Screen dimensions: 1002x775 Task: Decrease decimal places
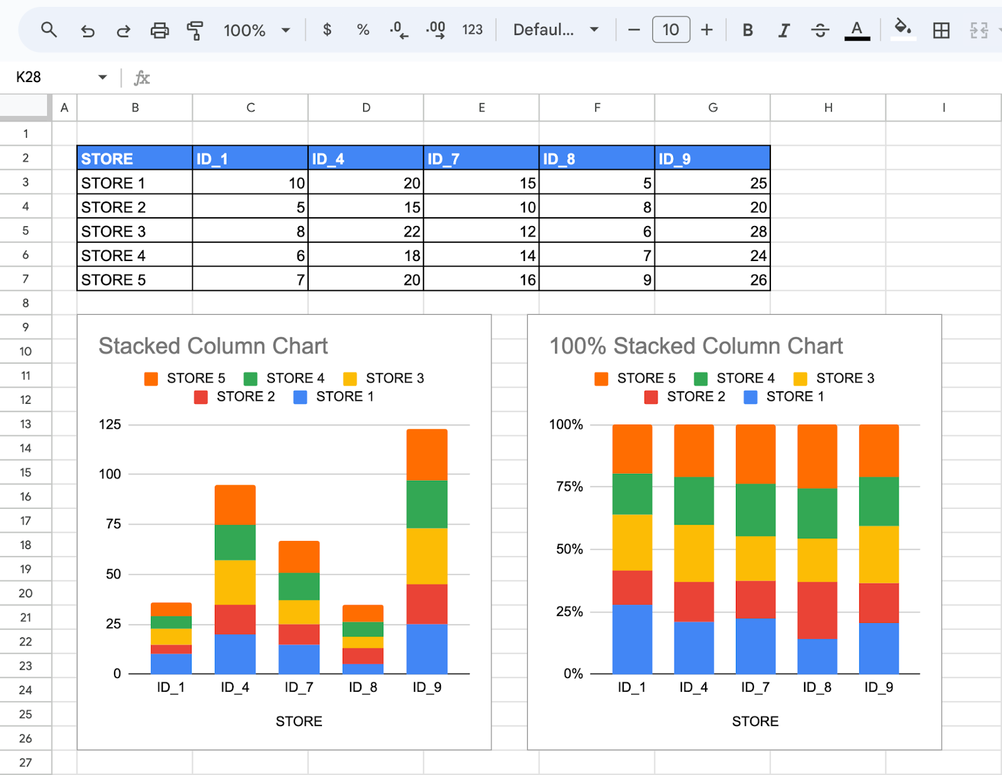tap(399, 29)
